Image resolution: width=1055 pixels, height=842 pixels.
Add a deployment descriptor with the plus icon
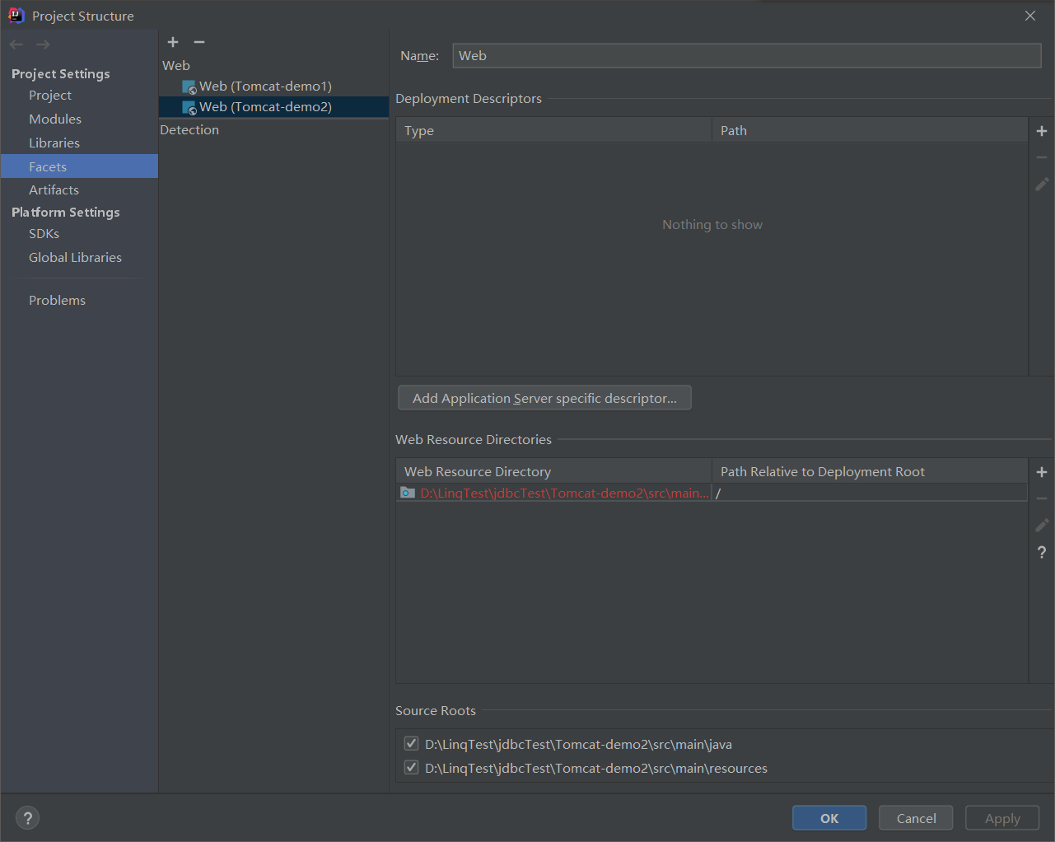(1042, 131)
